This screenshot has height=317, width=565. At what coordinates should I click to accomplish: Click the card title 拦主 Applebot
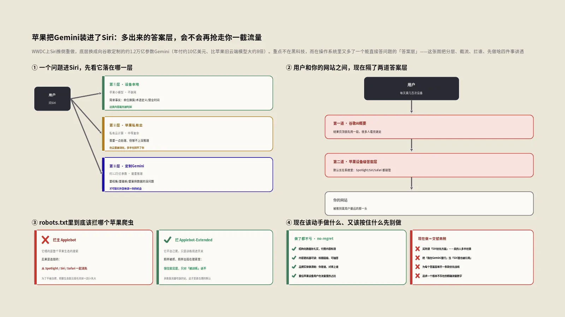tap(64, 240)
